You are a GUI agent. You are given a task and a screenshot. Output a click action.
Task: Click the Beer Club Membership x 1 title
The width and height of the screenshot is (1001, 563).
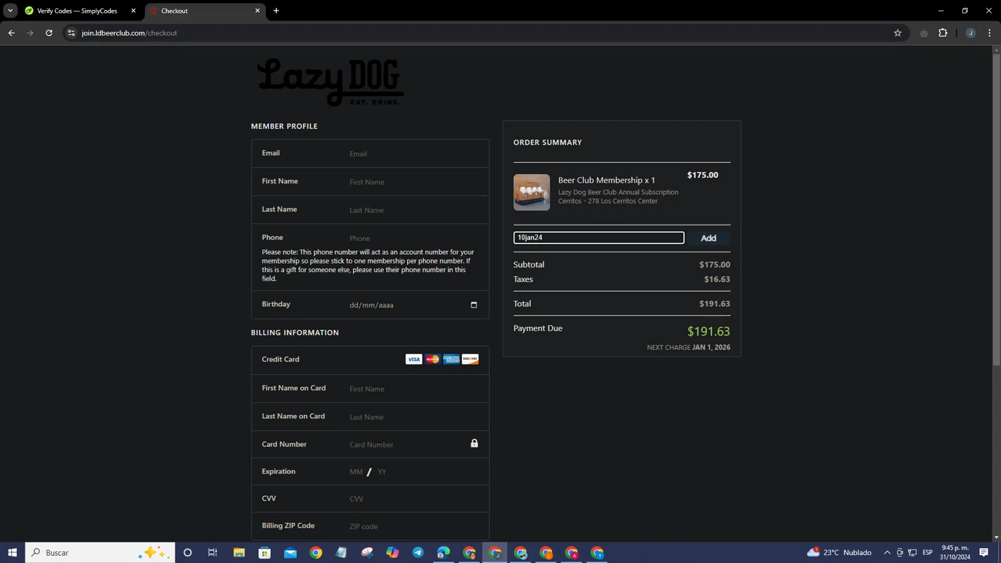(607, 180)
